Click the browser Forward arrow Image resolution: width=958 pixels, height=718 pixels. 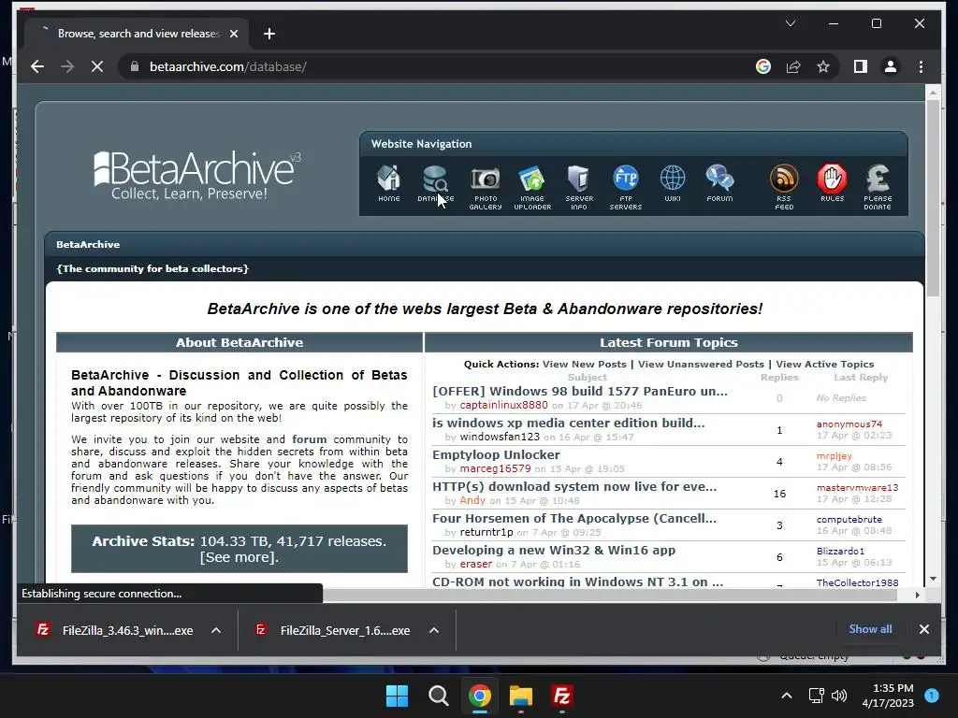[67, 66]
